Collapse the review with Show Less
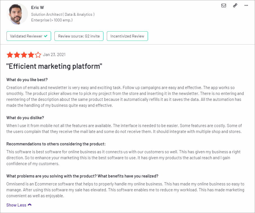This screenshot has width=255, height=213. click(x=16, y=205)
